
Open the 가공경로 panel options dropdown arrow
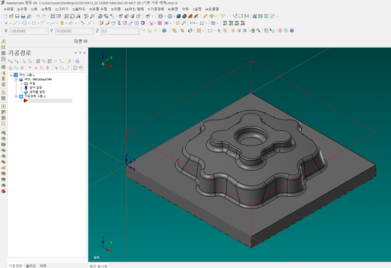[x=75, y=53]
